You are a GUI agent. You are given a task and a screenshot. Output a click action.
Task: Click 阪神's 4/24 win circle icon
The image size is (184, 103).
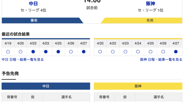138,52
